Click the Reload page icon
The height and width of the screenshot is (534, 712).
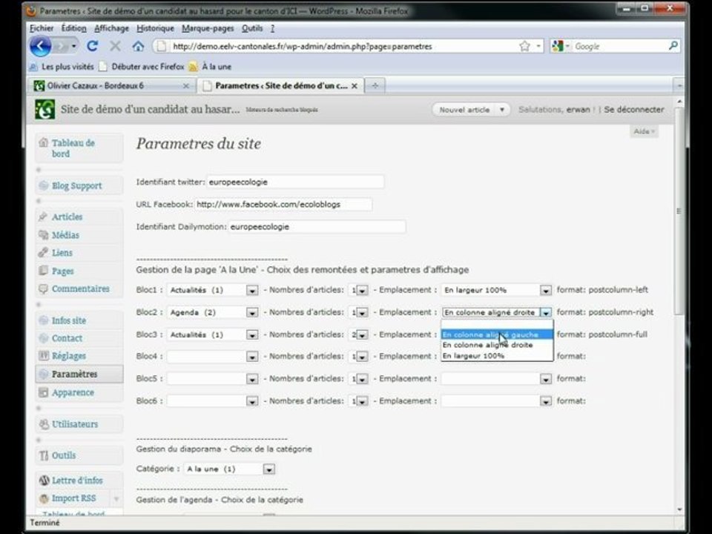[x=92, y=46]
